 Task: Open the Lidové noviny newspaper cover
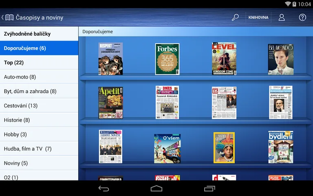110,147
